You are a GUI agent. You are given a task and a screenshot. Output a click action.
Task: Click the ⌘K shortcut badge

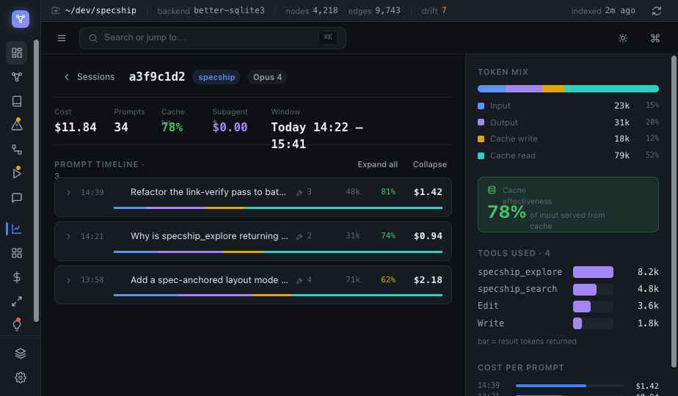tap(328, 37)
